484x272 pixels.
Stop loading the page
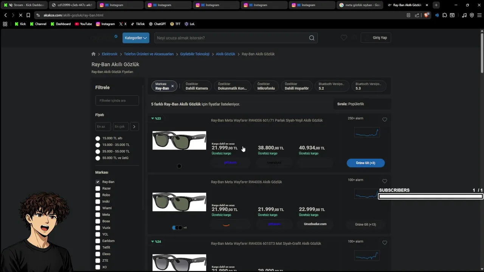(20, 15)
